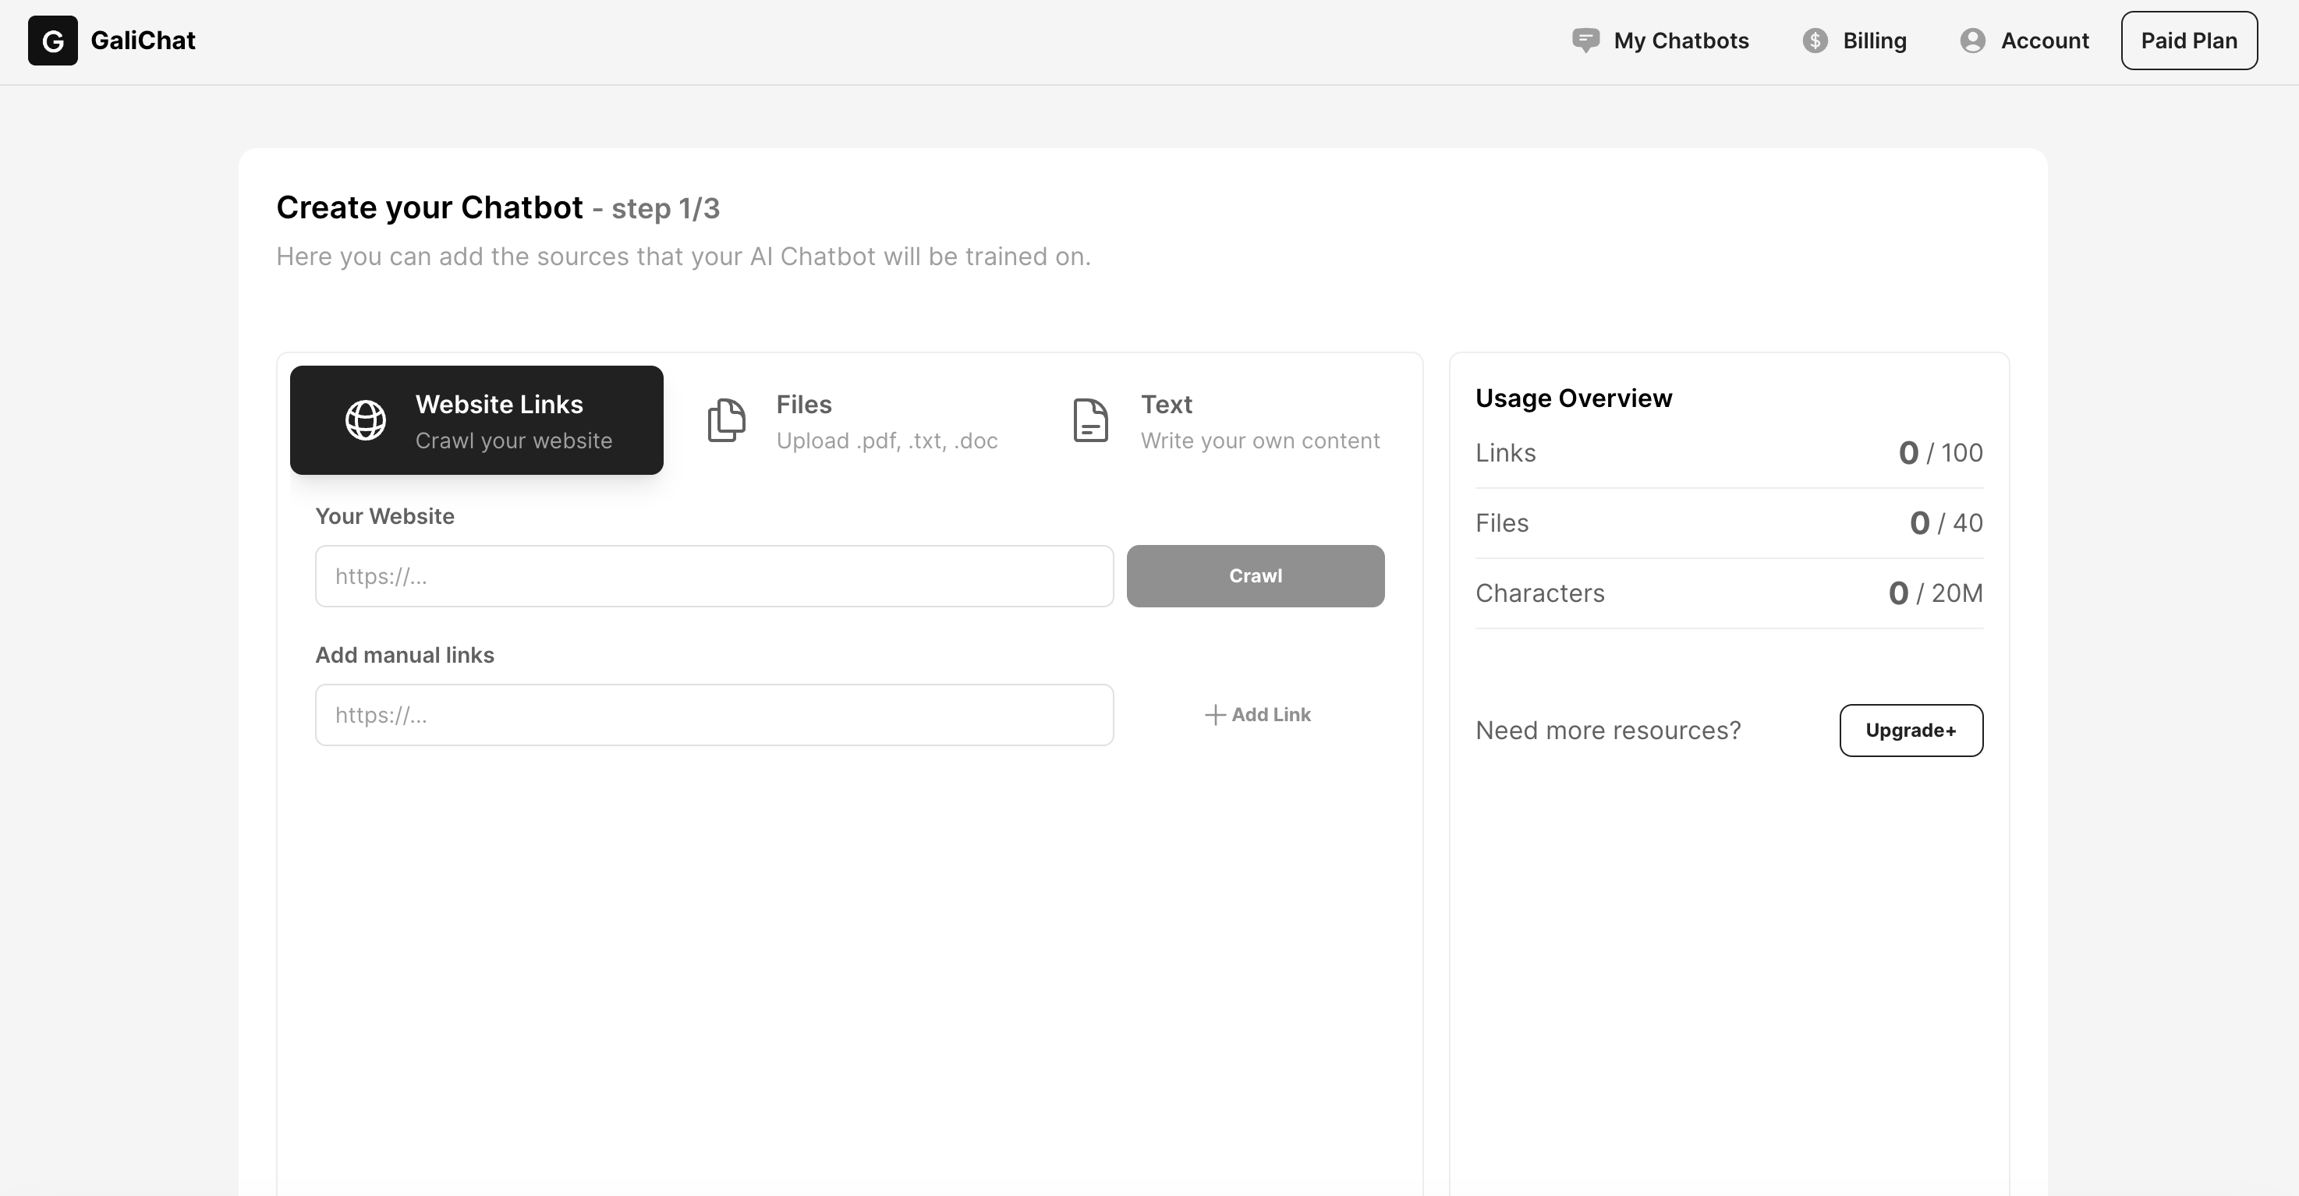Click the Add Link option
Viewport: 2299px width, 1196px height.
pyautogui.click(x=1257, y=714)
